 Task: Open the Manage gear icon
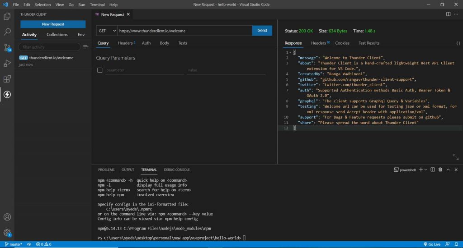tap(7, 233)
